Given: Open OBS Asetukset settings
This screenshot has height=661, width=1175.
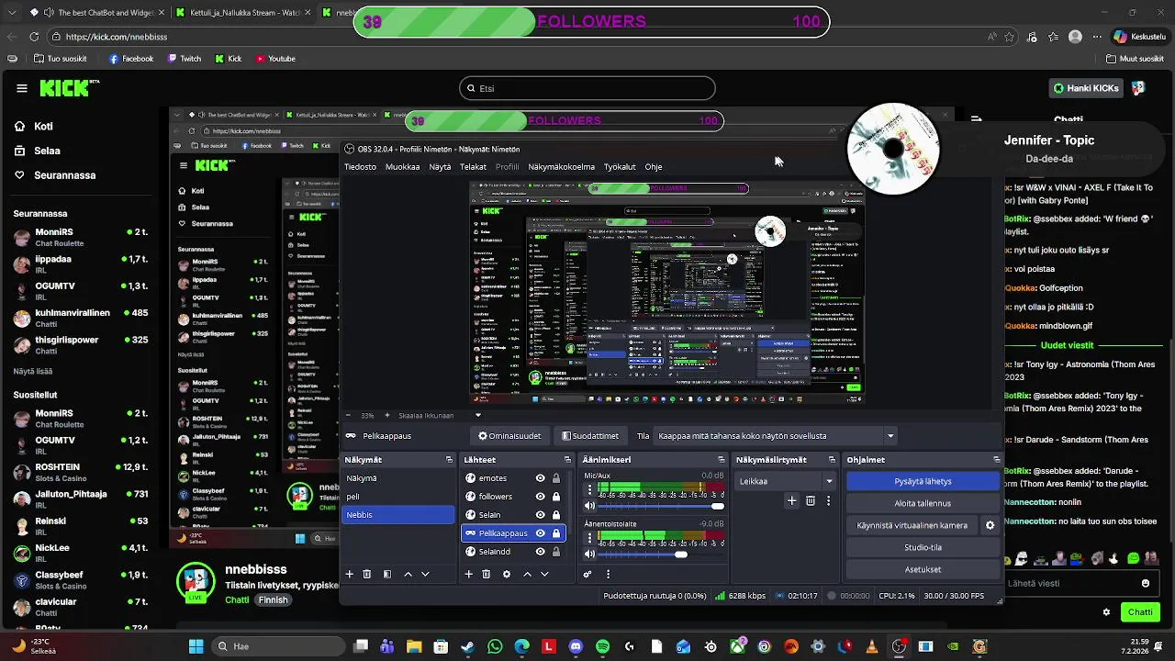Looking at the screenshot, I should [x=923, y=569].
